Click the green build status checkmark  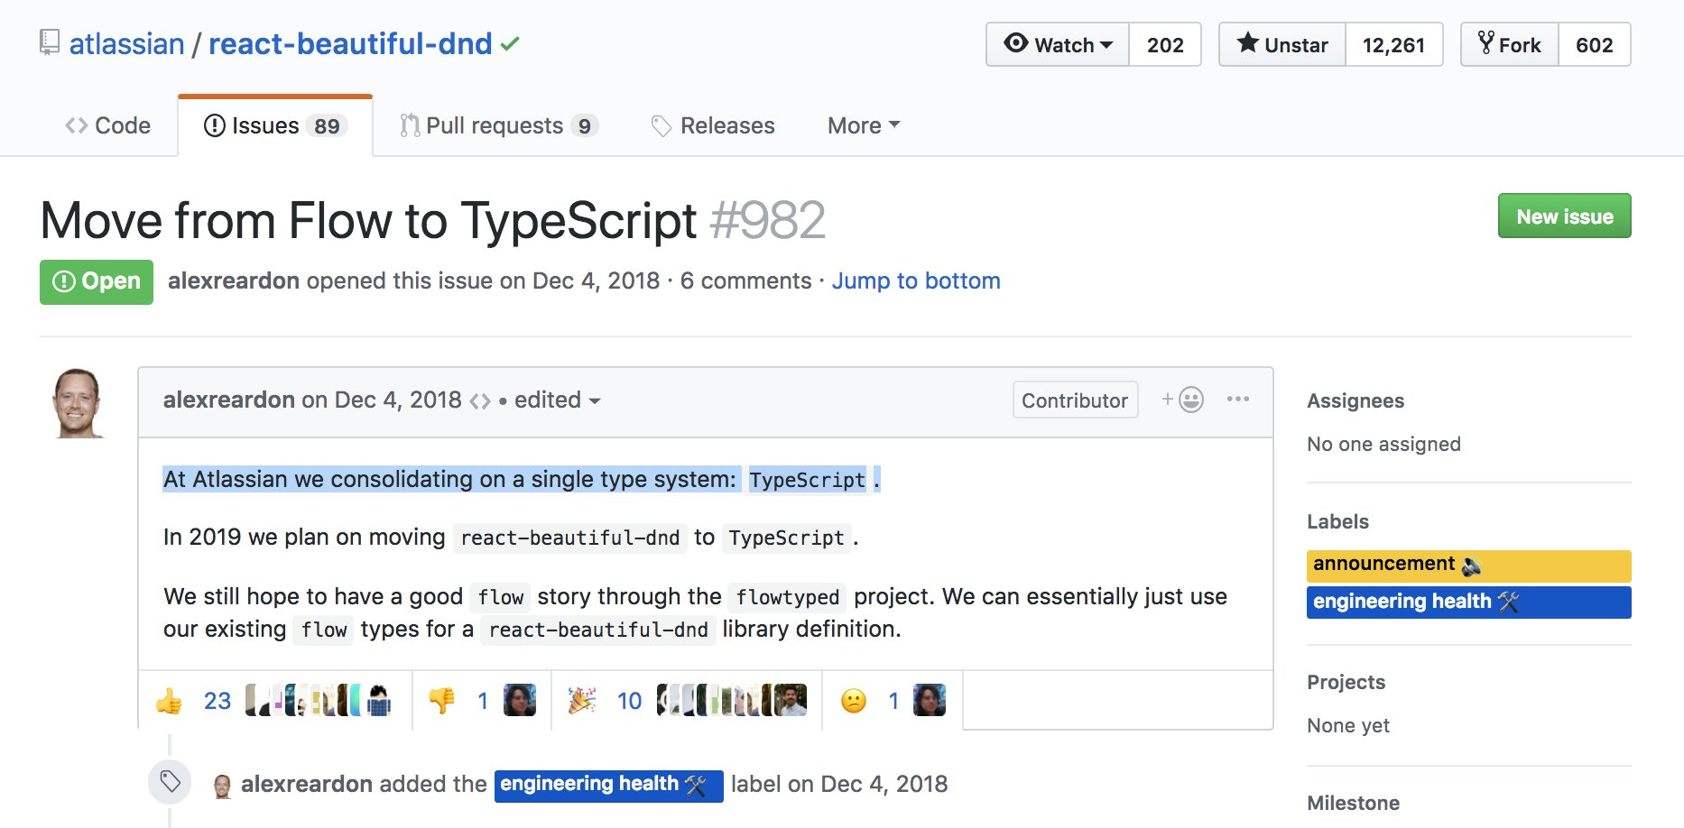coord(510,43)
